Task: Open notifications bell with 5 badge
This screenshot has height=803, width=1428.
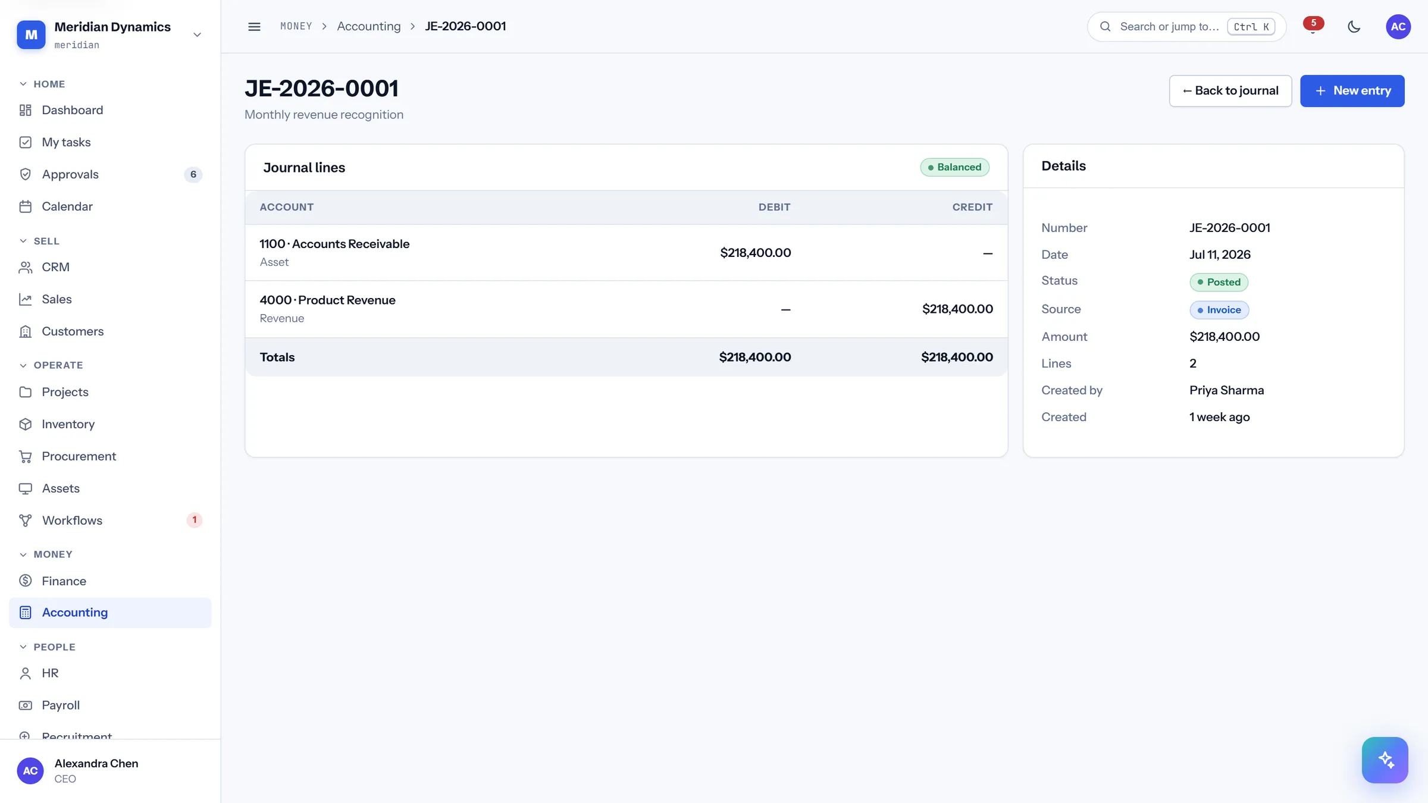Action: [1313, 27]
